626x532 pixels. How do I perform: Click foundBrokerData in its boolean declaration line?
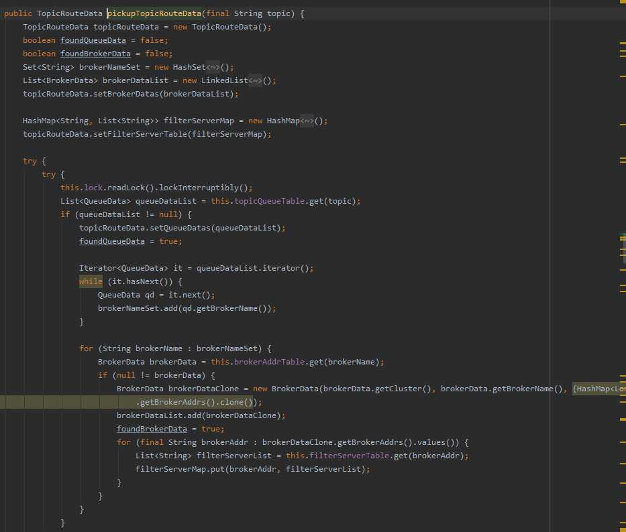(x=95, y=54)
